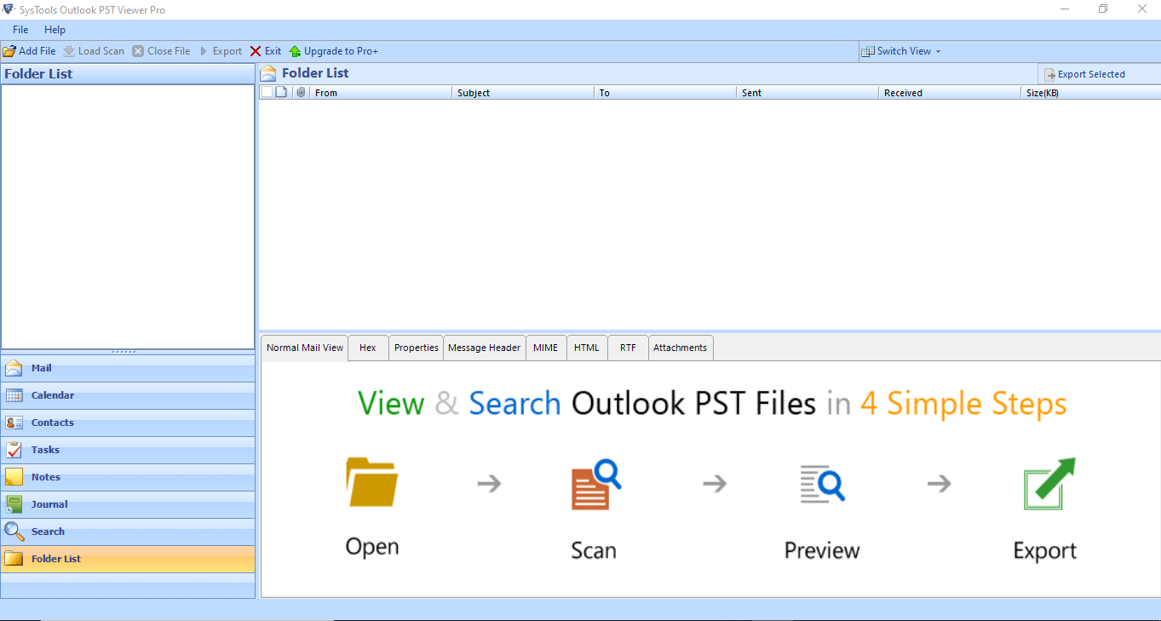Sort by the Subject column header
This screenshot has height=621, width=1161.
tap(522, 93)
